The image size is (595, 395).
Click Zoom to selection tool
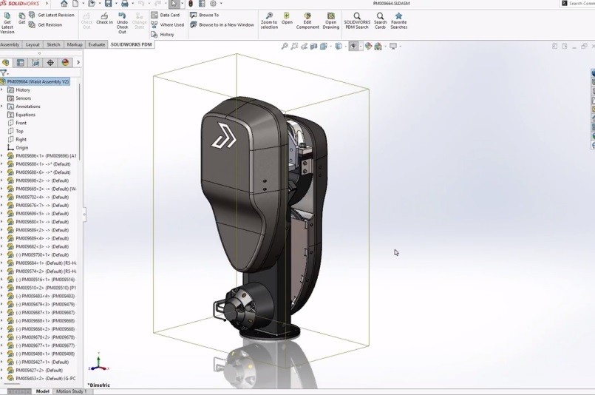point(269,21)
